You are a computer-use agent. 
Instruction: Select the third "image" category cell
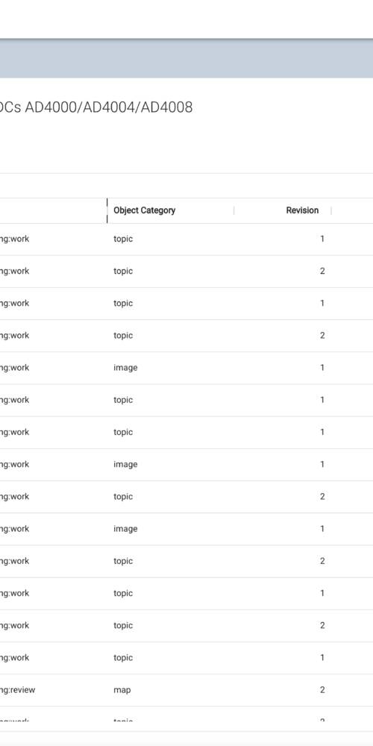(125, 529)
